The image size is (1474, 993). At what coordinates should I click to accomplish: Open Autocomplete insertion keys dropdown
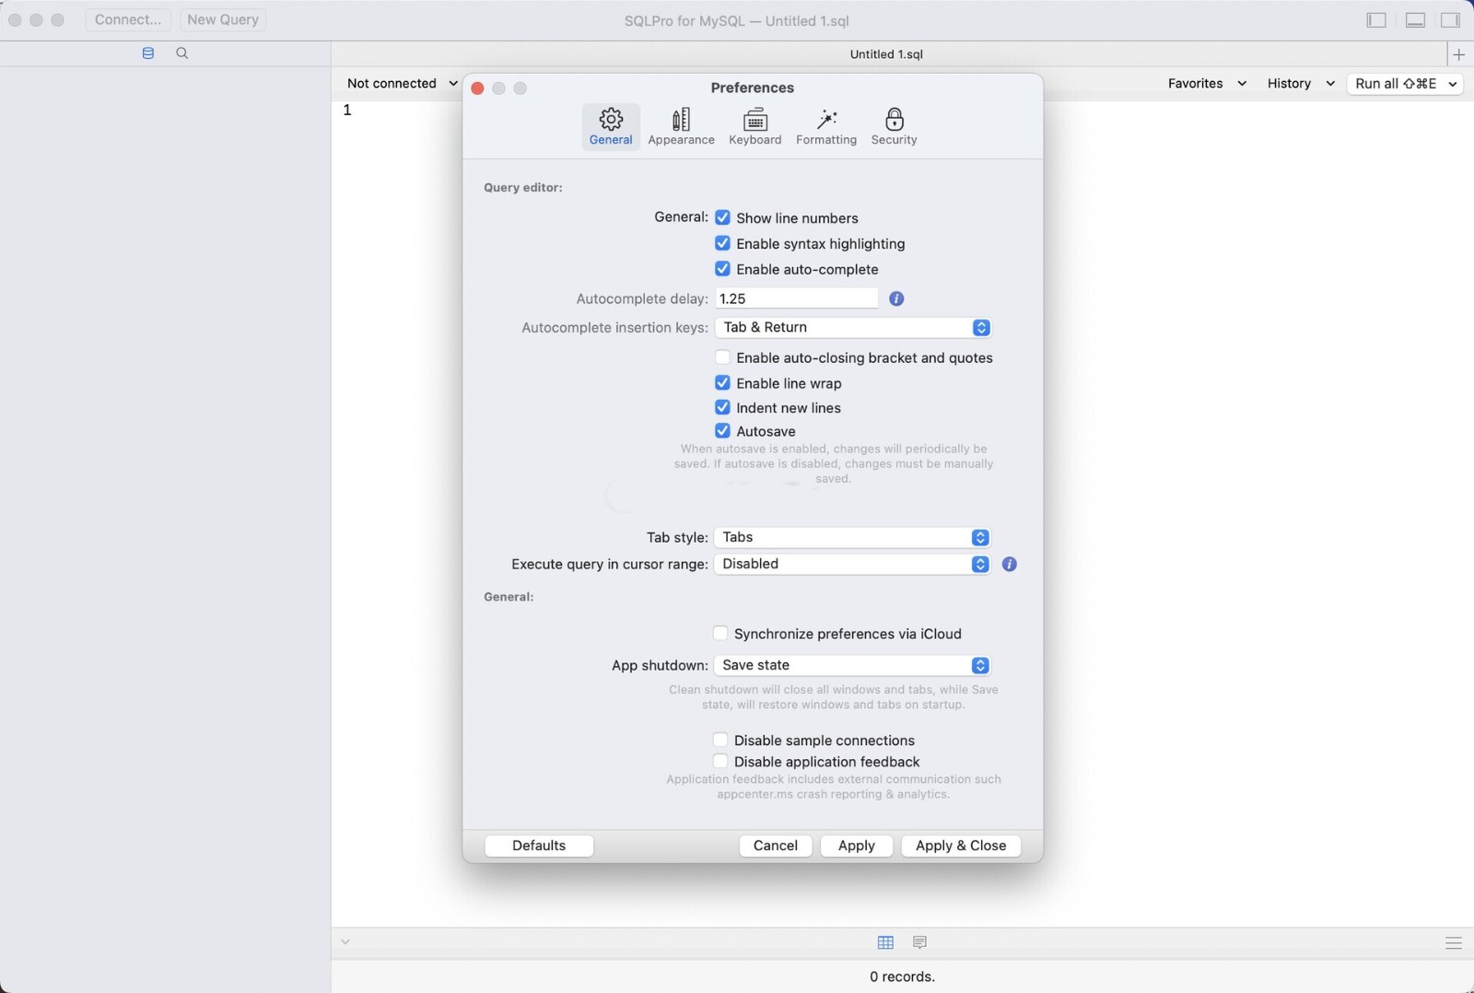click(852, 328)
